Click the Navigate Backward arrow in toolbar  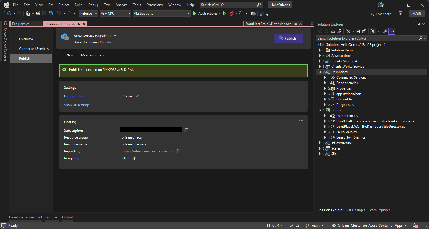[x=9, y=13]
